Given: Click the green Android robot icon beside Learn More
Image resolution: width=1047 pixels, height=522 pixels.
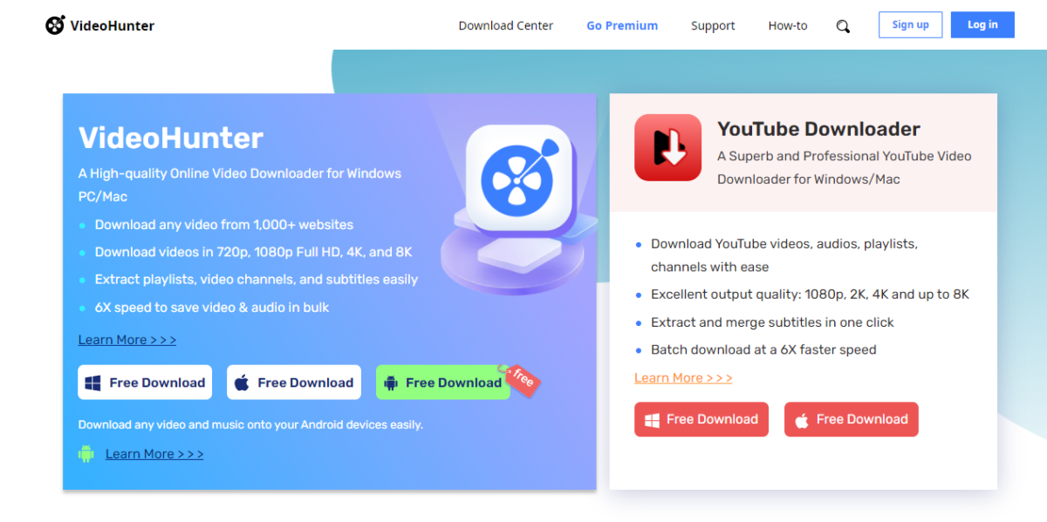Looking at the screenshot, I should [86, 454].
